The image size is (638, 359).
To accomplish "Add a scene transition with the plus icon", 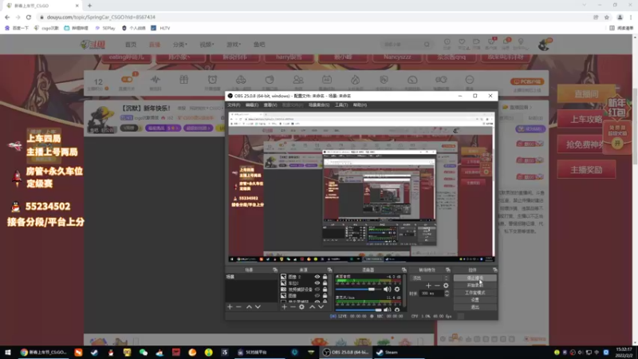I will coord(428,286).
